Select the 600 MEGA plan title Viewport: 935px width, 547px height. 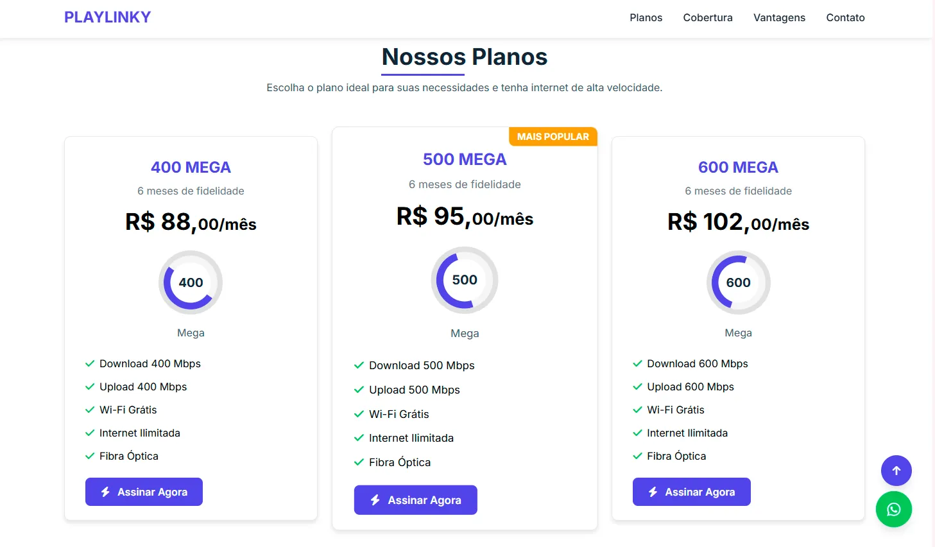click(738, 168)
